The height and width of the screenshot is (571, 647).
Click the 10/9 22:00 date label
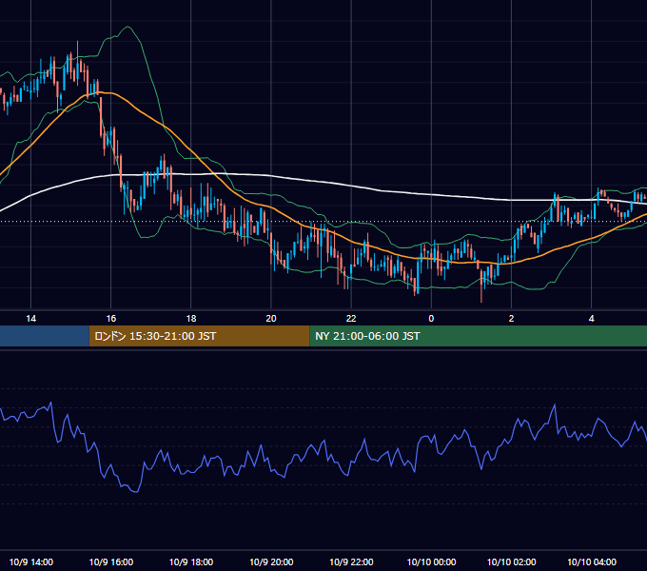click(351, 561)
